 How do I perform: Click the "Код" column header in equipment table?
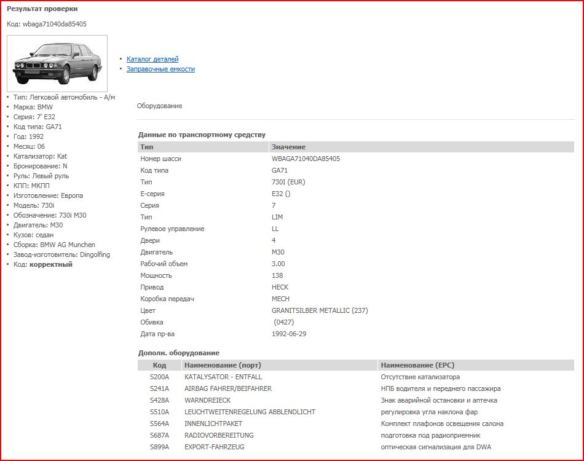159,365
